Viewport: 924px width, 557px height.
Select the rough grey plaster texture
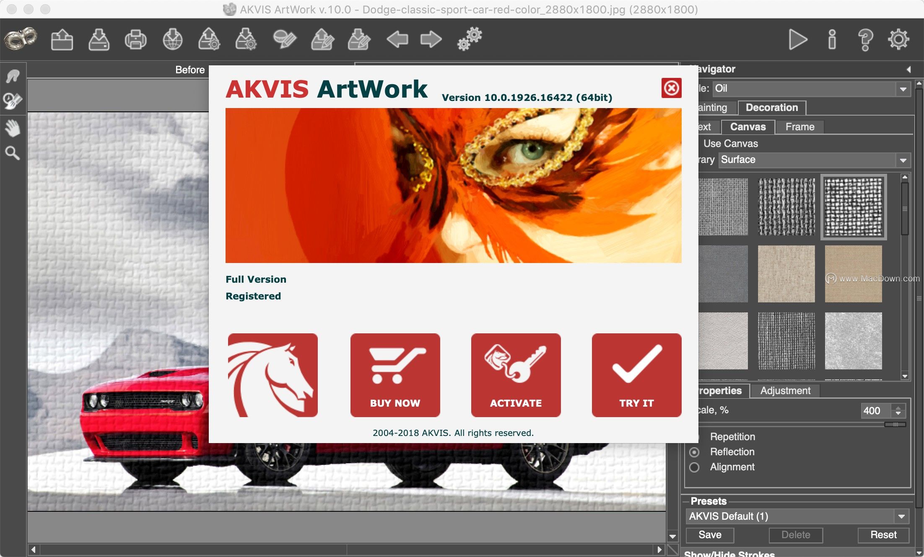pyautogui.click(x=854, y=341)
